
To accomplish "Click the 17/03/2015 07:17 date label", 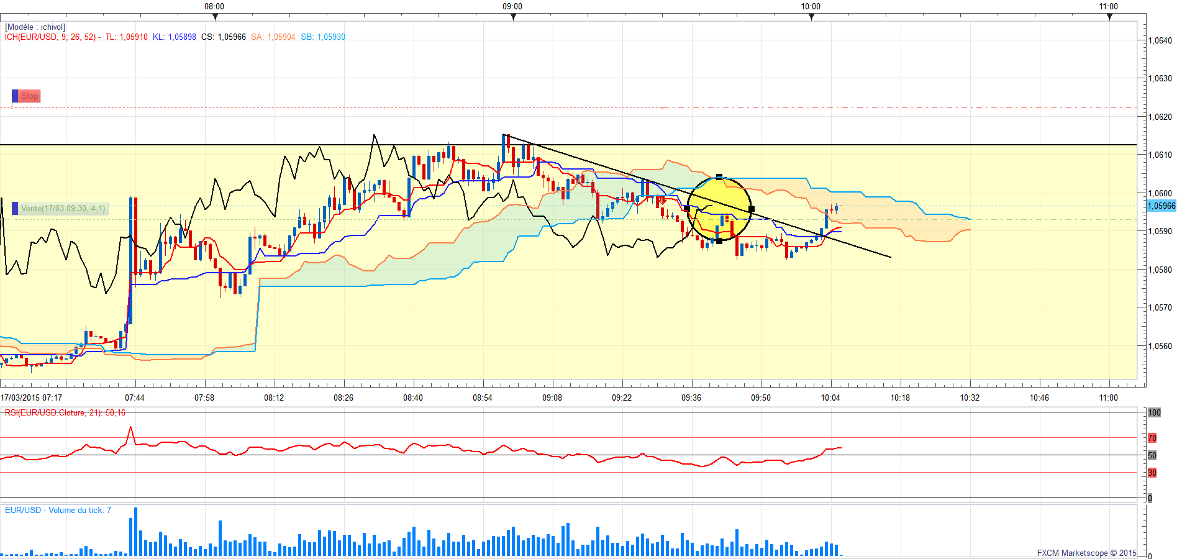I will 32,398.
